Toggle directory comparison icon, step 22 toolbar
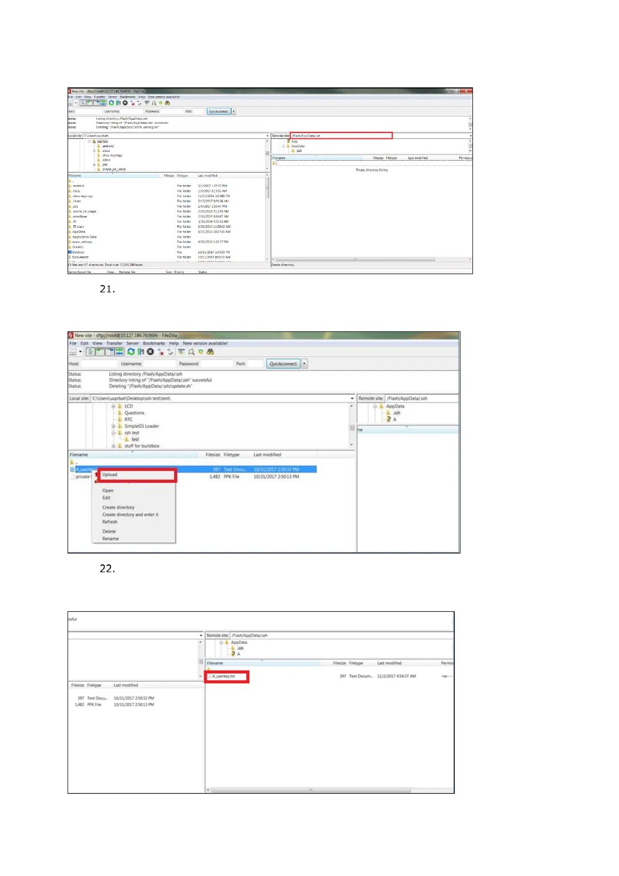The height and width of the screenshot is (876, 619). pos(191,352)
